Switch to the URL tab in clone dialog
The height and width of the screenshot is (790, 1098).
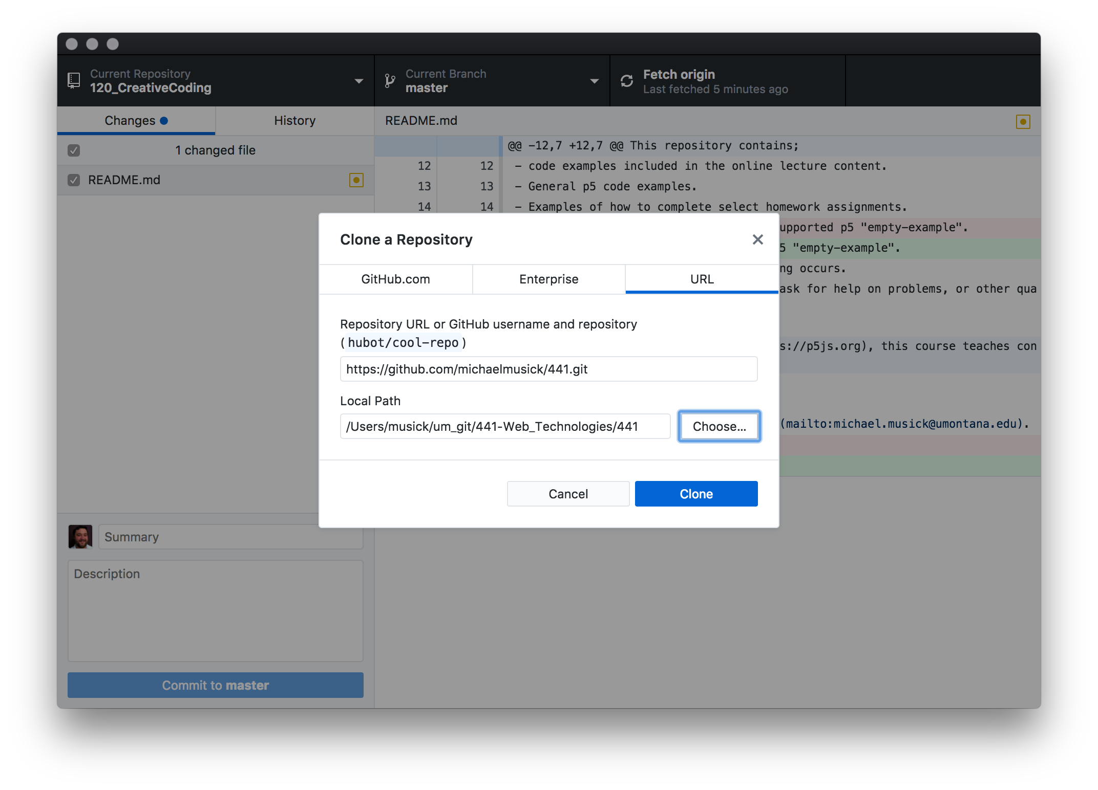coord(701,278)
